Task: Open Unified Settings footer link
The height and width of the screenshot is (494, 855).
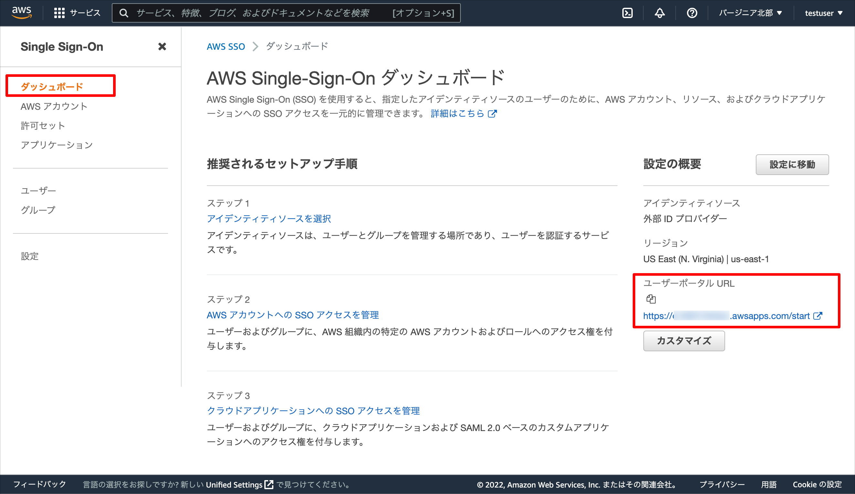Action: click(234, 484)
